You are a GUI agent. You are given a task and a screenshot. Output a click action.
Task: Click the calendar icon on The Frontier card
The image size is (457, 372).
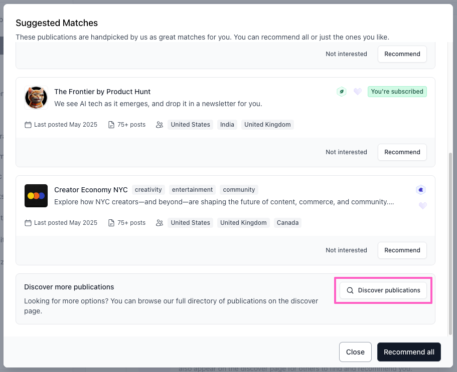28,125
